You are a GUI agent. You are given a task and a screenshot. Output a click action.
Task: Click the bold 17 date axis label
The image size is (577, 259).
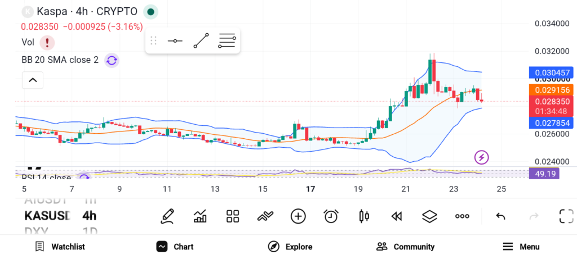(310, 189)
